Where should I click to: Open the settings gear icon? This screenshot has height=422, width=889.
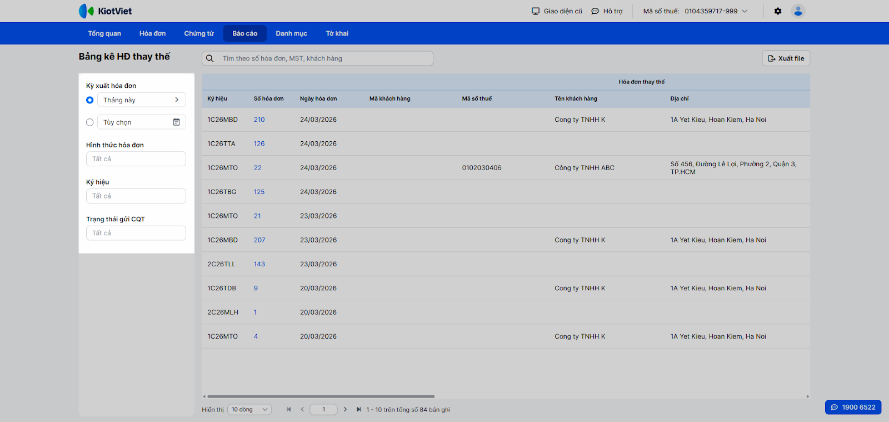(778, 11)
